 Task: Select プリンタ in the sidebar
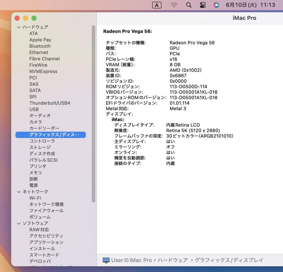coord(38,166)
